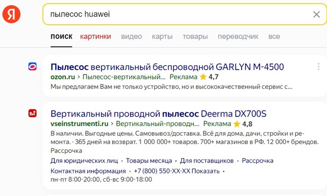Click the Реклама label on the Ozon result
This screenshot has height=196, width=327.
tap(184, 77)
